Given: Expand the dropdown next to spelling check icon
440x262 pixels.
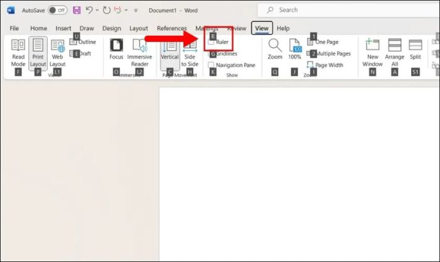Looking at the screenshot, I should click(126, 11).
